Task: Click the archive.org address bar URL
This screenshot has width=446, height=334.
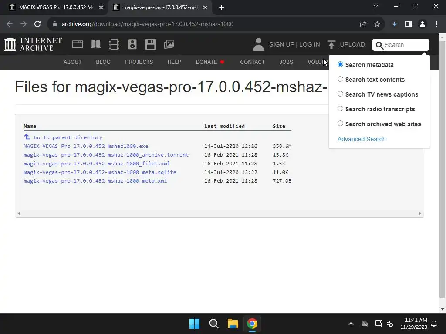Action: coord(147,24)
